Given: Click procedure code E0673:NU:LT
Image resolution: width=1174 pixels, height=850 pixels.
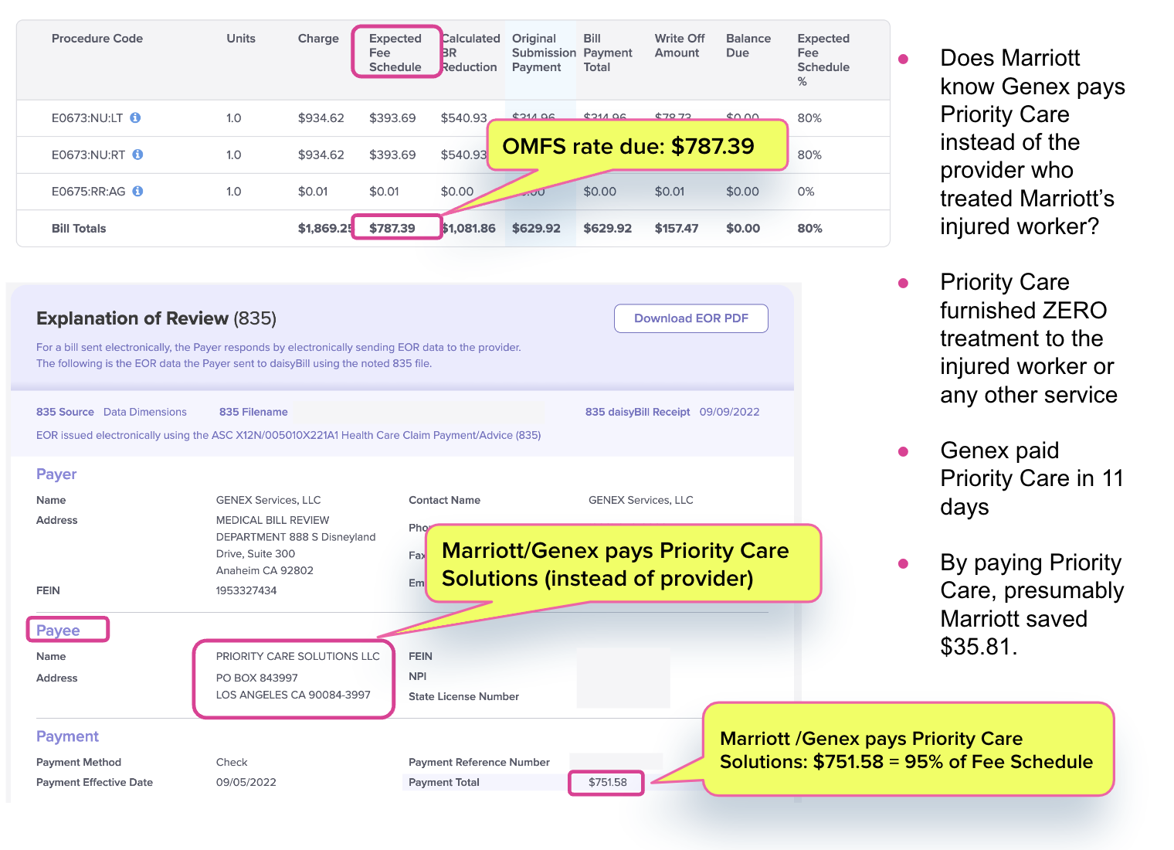Looking at the screenshot, I should pos(87,118).
